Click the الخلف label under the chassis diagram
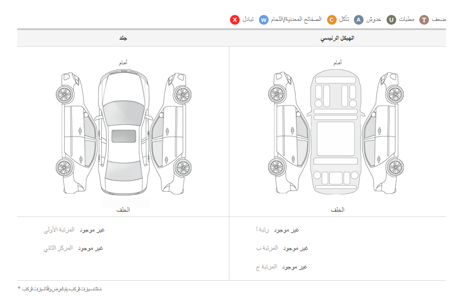The image size is (467, 308). coord(337,210)
